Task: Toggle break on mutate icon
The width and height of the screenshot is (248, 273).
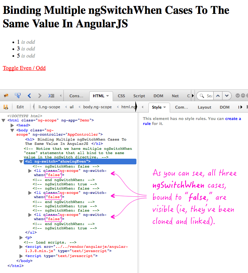Action: [6, 107]
